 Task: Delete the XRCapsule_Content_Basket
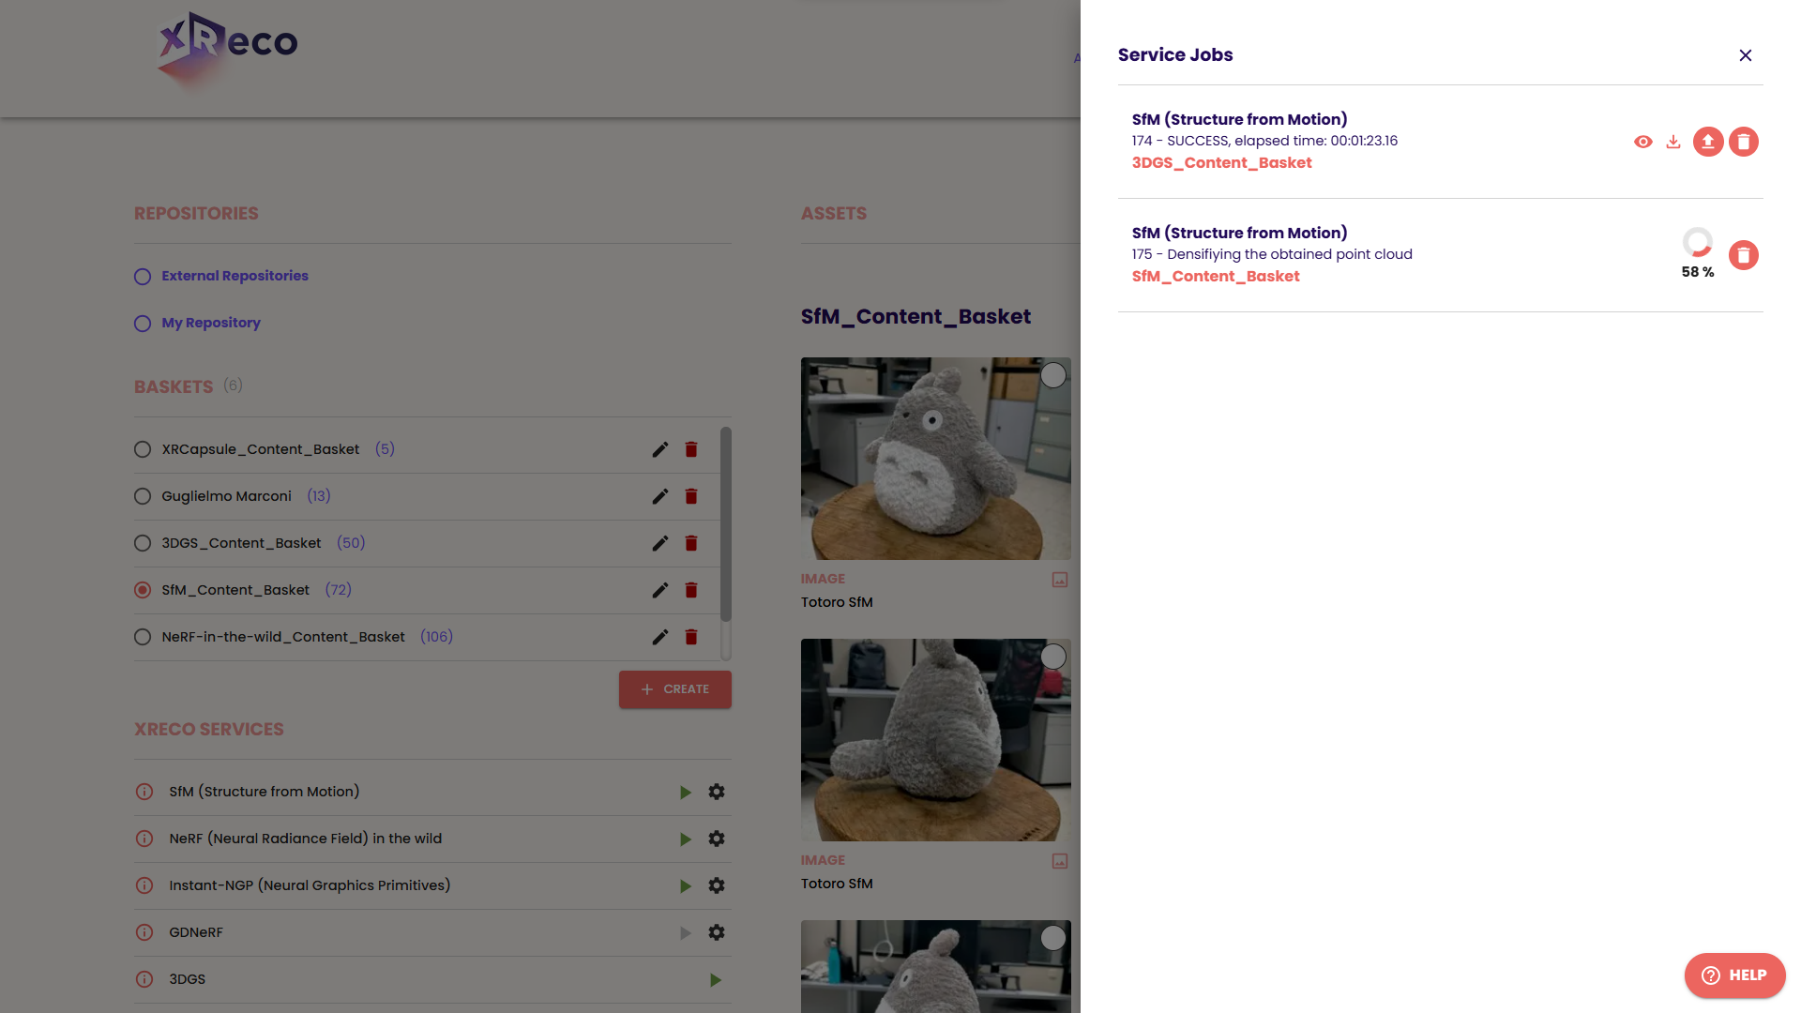(691, 449)
